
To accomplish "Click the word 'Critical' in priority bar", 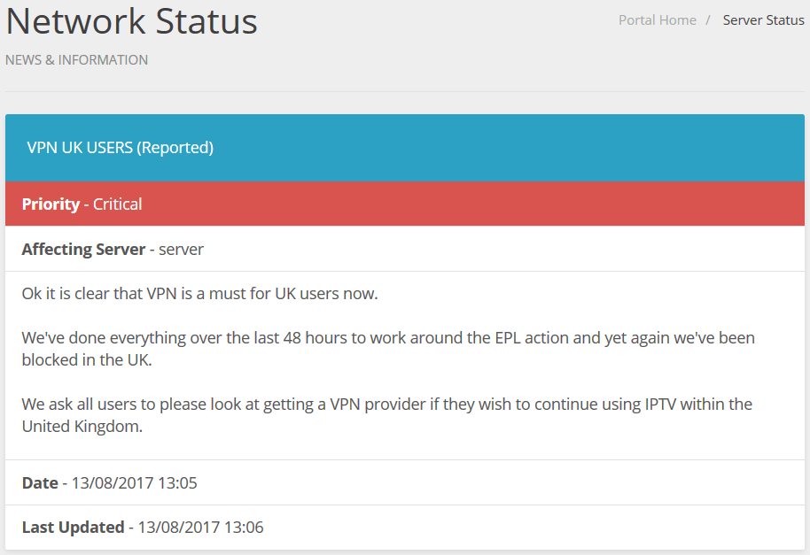I will coord(117,204).
